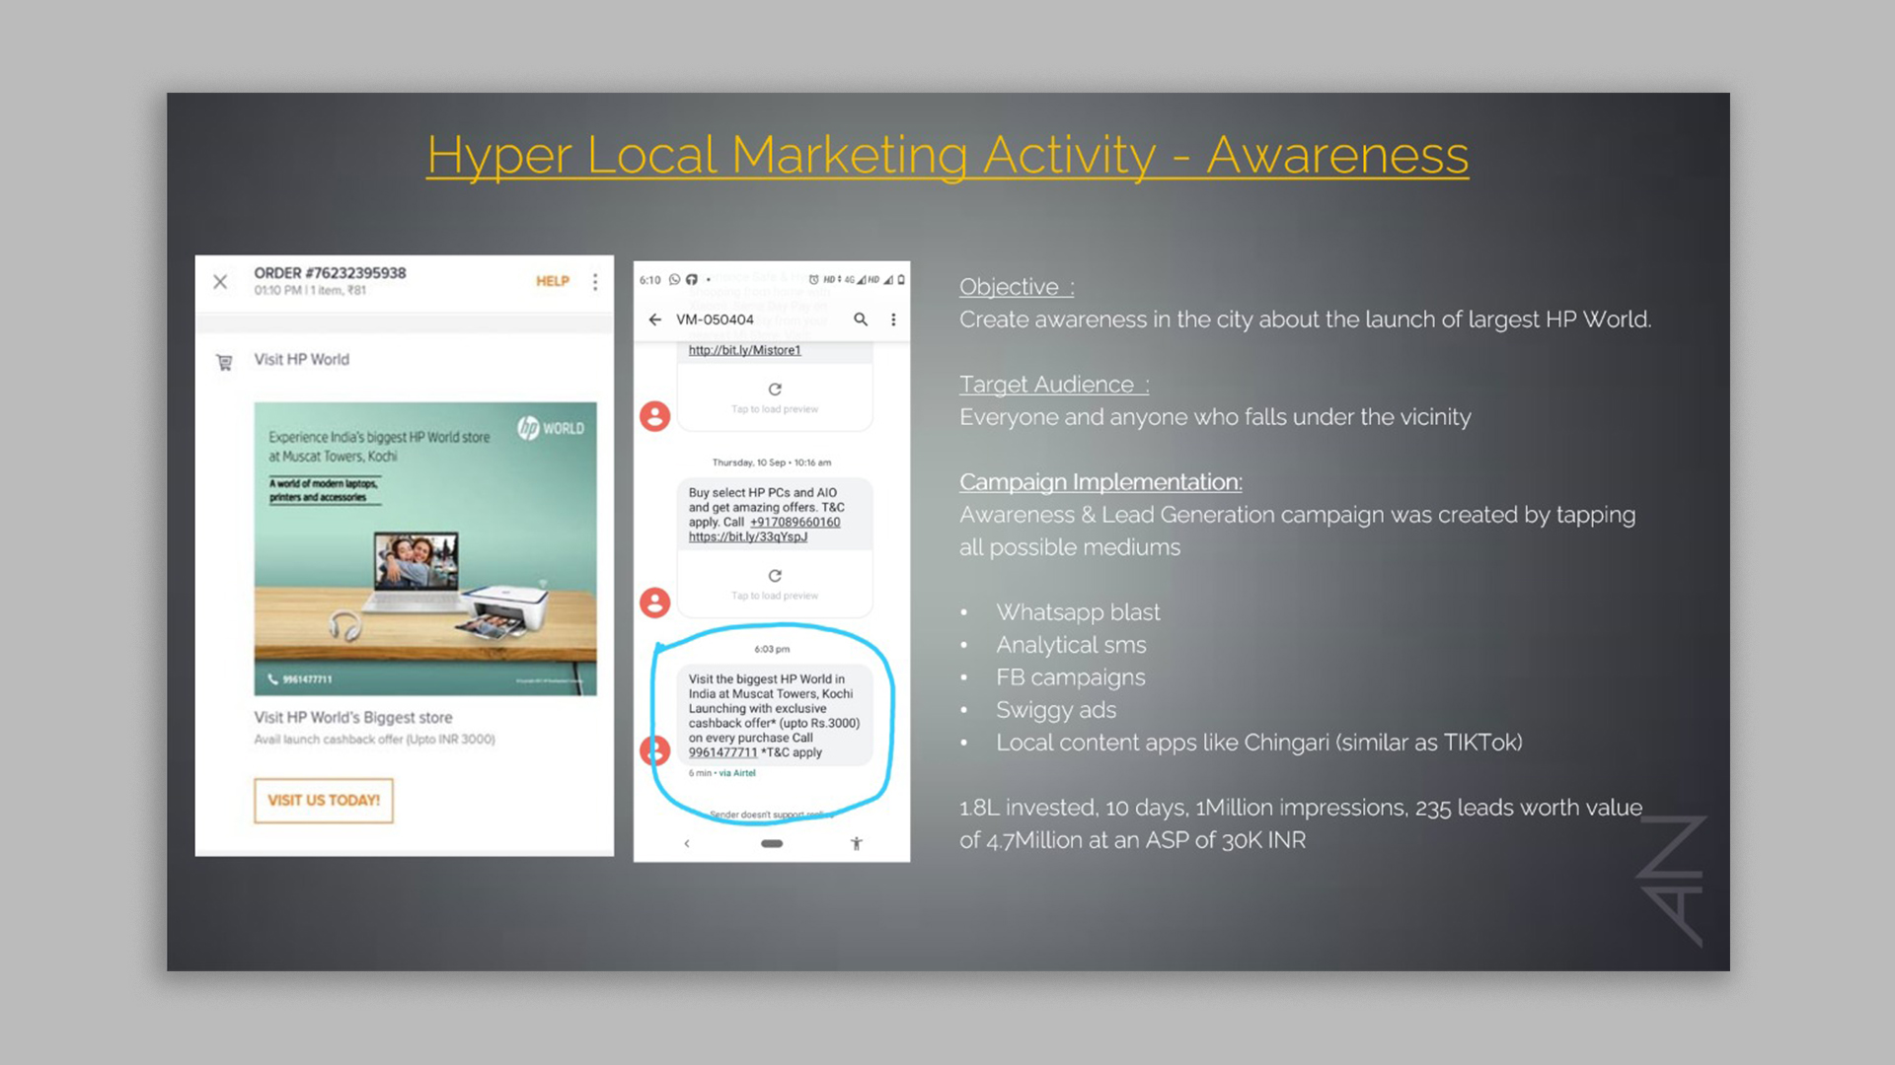The image size is (1895, 1065).
Task: Click the VM-050404 sender name
Action: point(715,319)
